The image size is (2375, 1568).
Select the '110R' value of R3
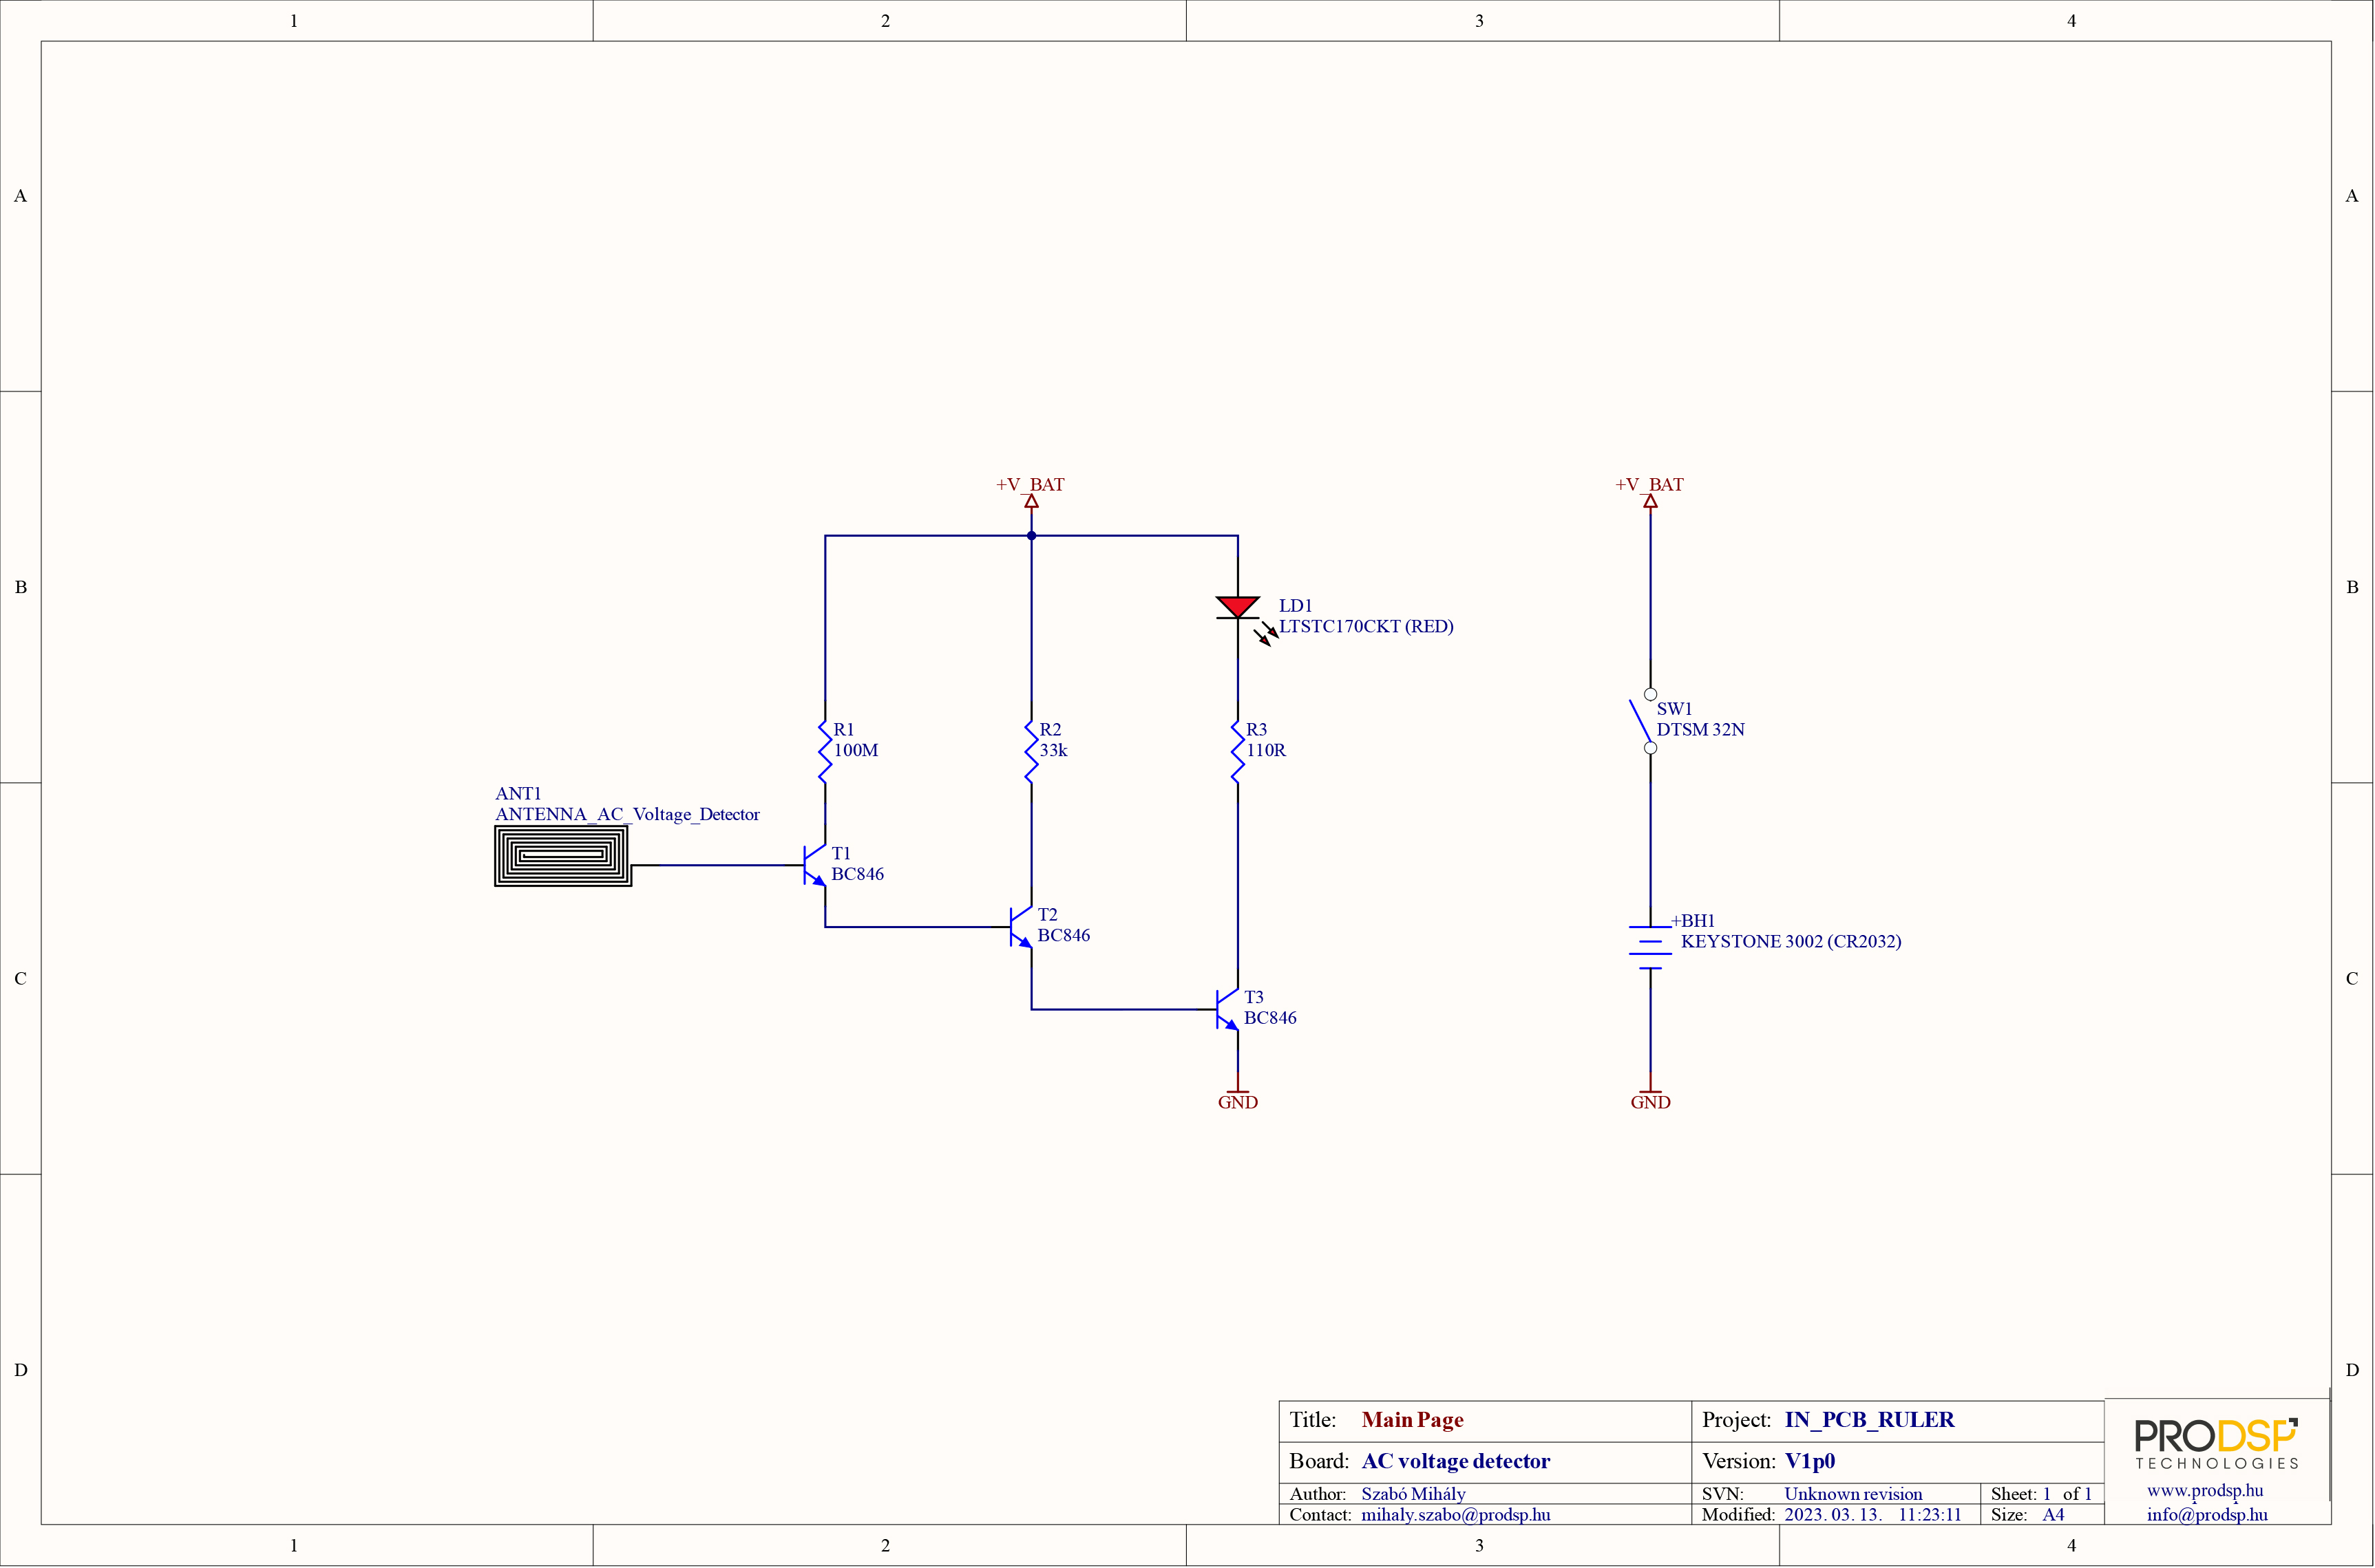[1265, 750]
